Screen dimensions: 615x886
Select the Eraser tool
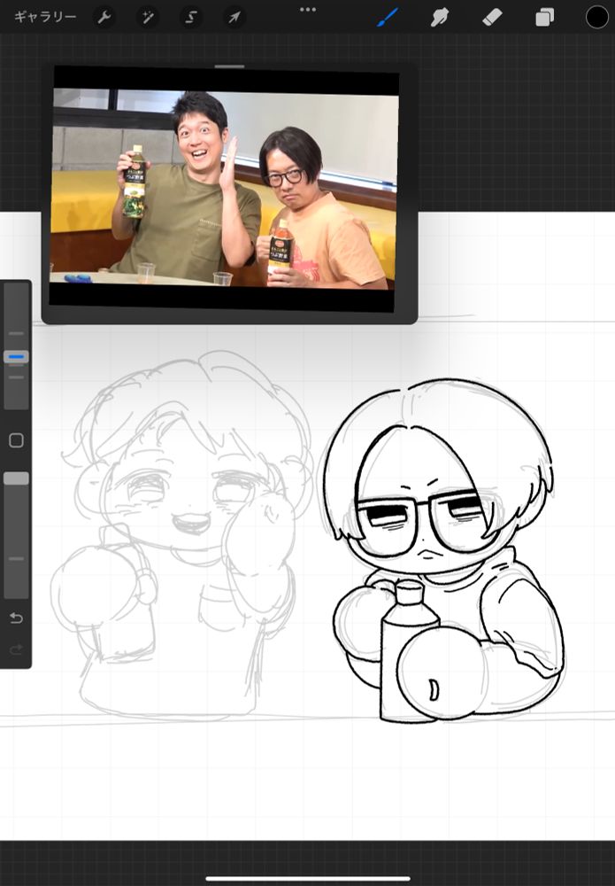[x=492, y=18]
